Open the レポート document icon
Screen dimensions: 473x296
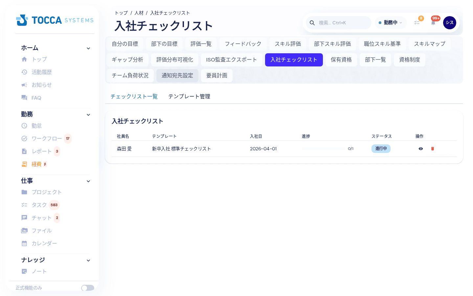[24, 151]
